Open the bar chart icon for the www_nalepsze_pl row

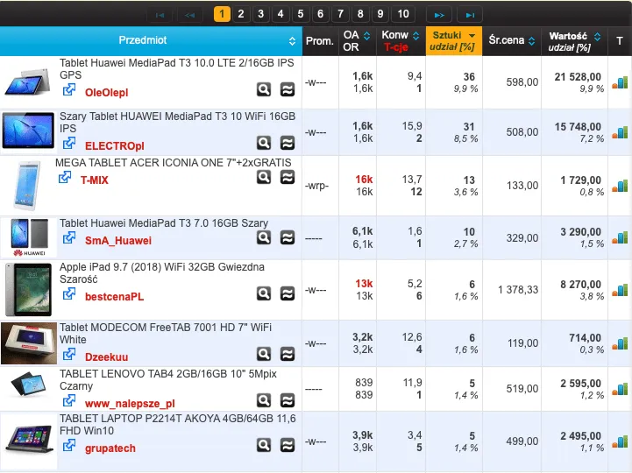pyautogui.click(x=620, y=389)
